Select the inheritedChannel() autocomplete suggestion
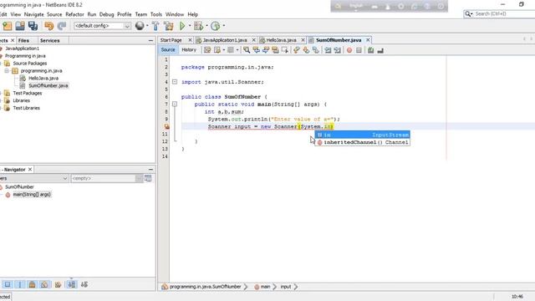 [x=362, y=142]
